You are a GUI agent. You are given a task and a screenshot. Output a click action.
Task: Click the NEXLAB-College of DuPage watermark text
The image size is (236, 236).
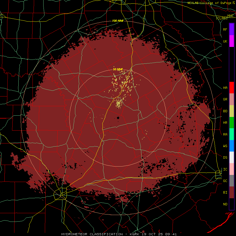pos(209,3)
